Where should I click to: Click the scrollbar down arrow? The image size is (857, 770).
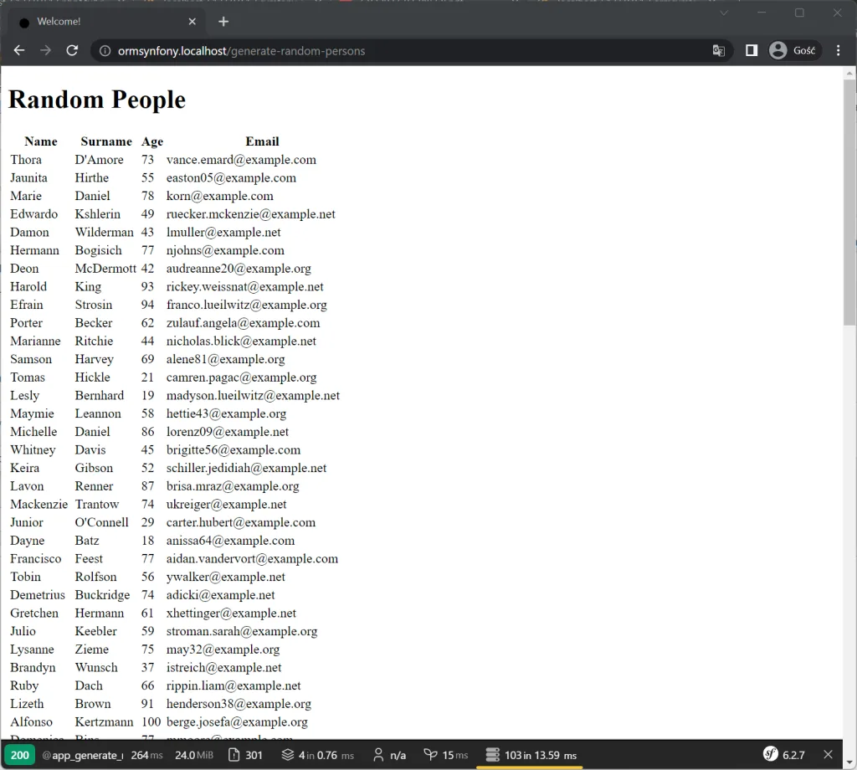(849, 762)
